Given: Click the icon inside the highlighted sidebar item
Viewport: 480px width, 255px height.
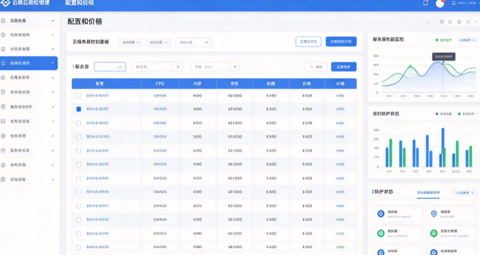Looking at the screenshot, I should click(3, 63).
